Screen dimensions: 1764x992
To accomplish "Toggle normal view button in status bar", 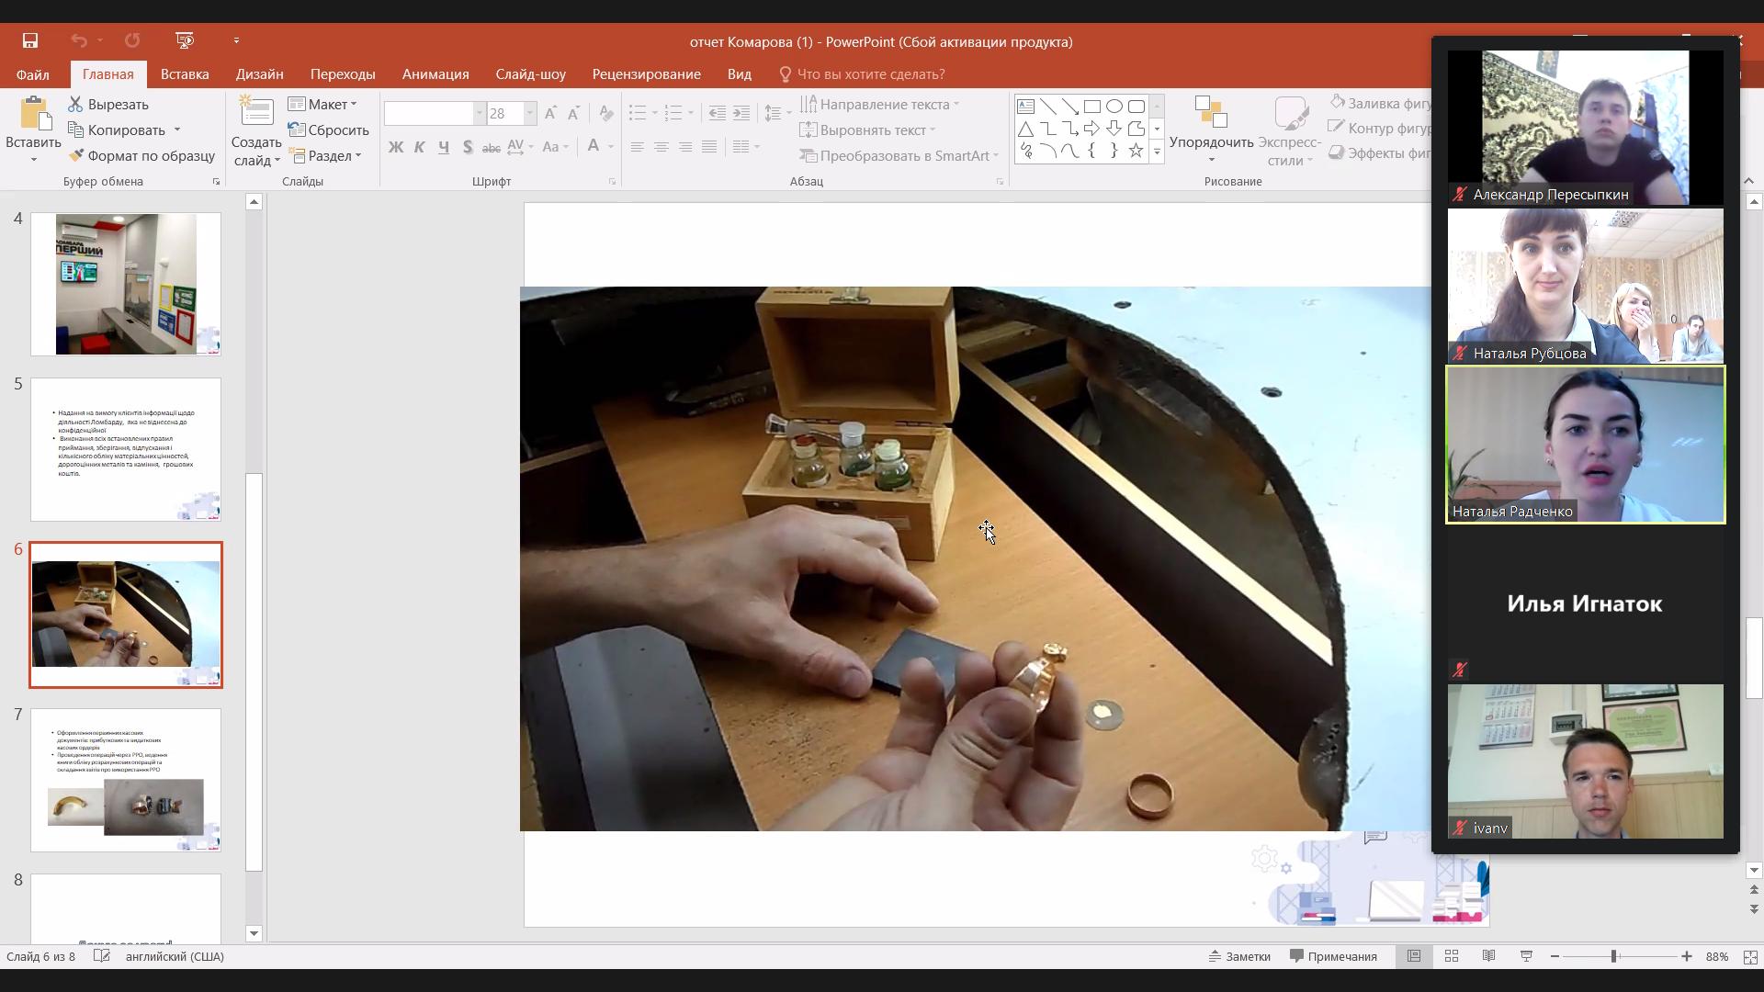I will (x=1414, y=956).
